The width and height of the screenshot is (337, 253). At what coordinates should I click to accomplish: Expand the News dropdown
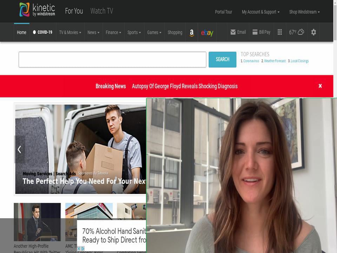93,32
